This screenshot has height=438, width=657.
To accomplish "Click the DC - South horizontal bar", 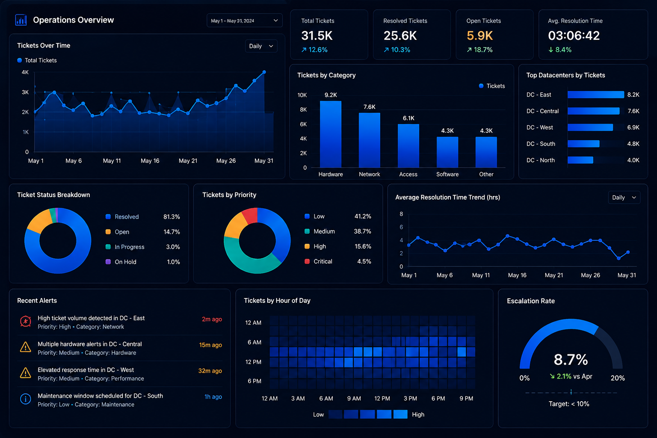I will click(x=583, y=144).
